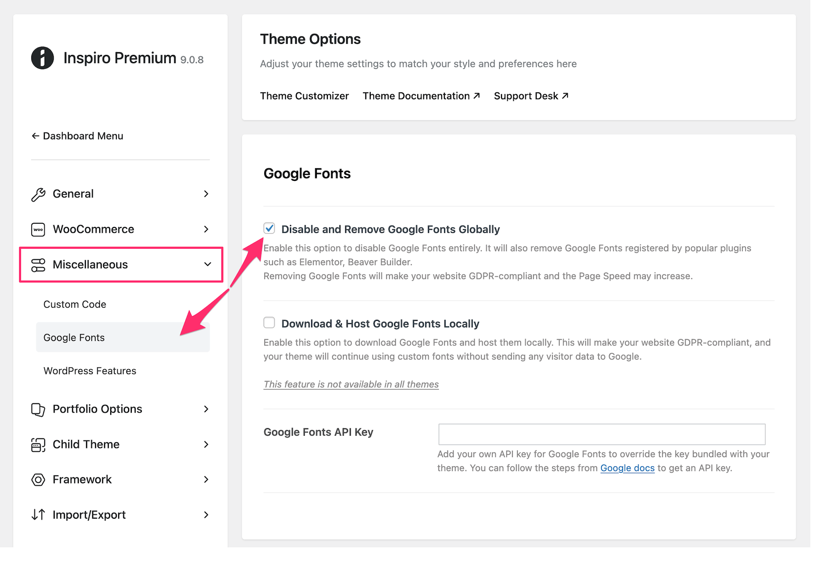
Task: Click the Child Theme icon
Action: 38,445
